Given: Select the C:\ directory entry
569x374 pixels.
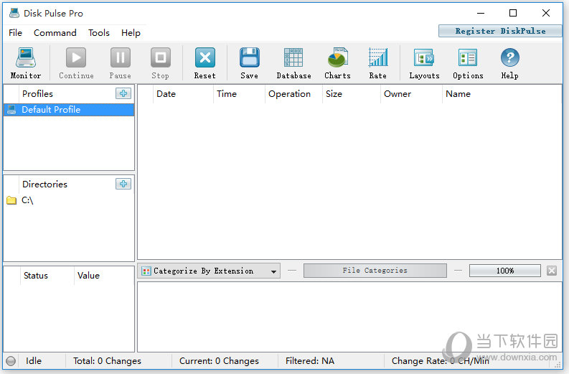Looking at the screenshot, I should (27, 200).
